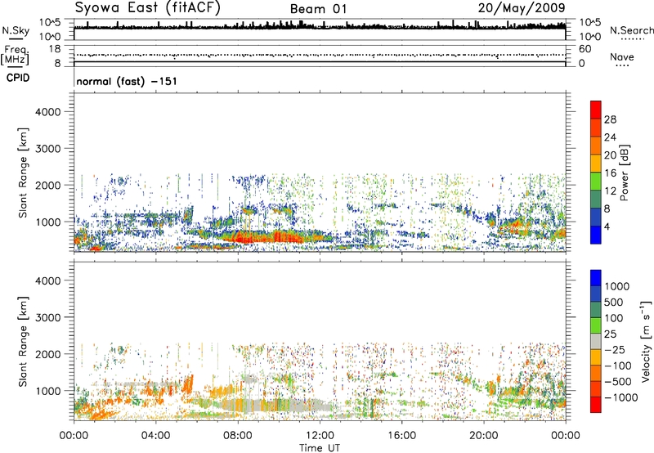Click the "CPID" row label

(x=18, y=78)
